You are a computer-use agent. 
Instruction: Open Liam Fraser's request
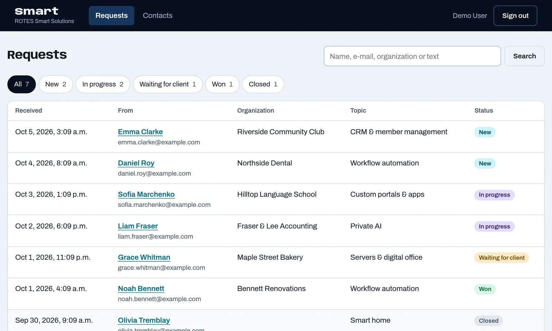[x=138, y=226]
